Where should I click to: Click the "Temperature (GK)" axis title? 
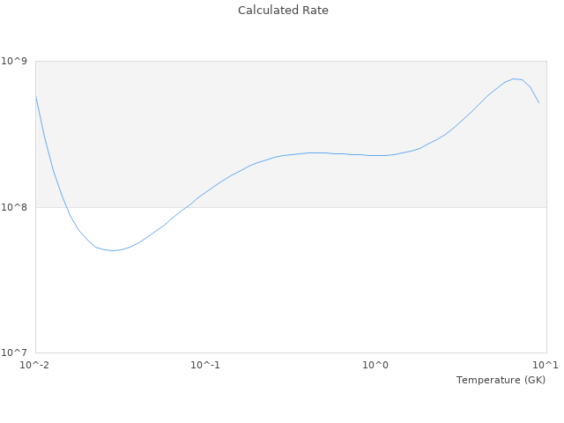tap(501, 380)
